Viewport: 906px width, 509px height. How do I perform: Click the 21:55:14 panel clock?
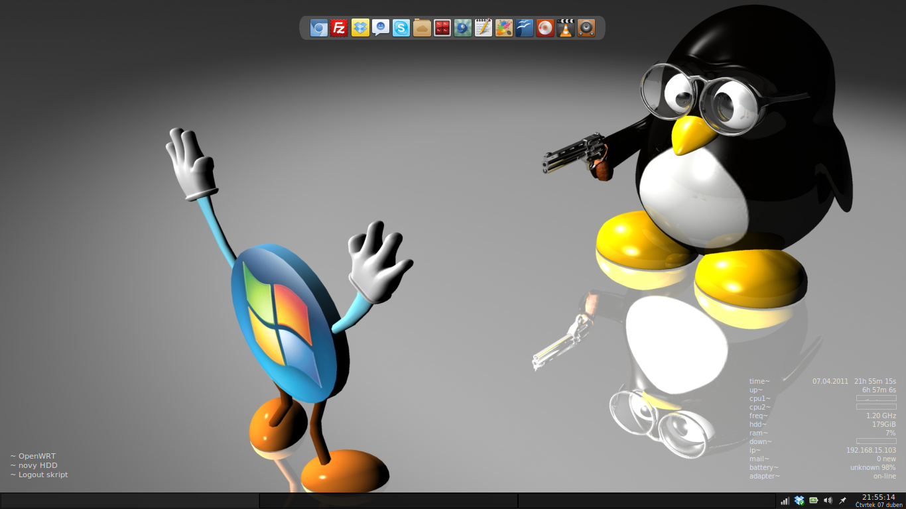878,497
